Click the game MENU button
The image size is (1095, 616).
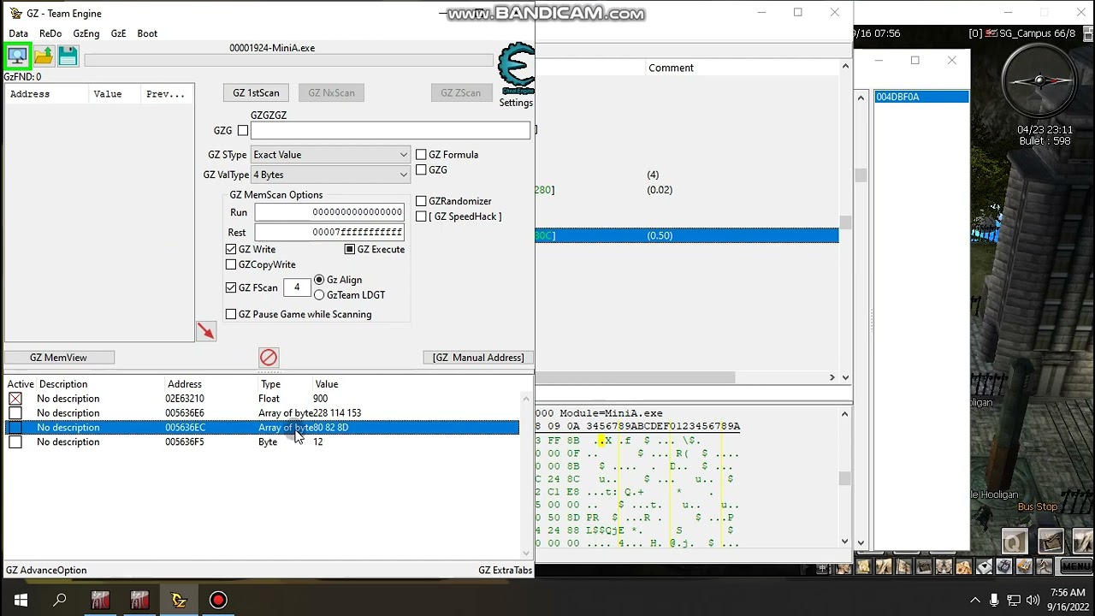pos(1076,566)
